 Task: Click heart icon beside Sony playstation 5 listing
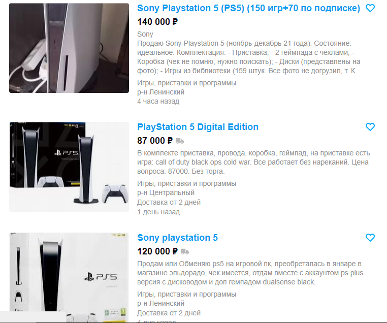[370, 238]
